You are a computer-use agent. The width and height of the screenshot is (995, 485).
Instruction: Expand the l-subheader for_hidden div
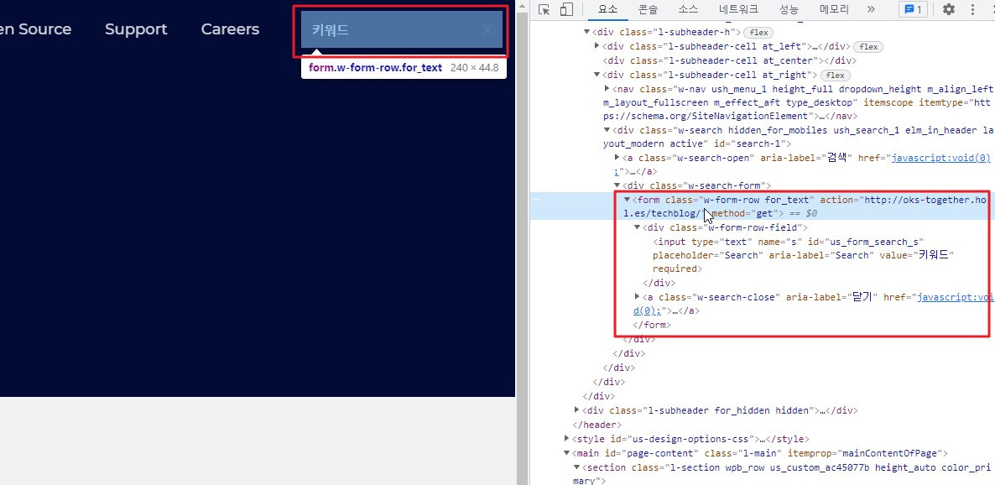click(x=577, y=410)
